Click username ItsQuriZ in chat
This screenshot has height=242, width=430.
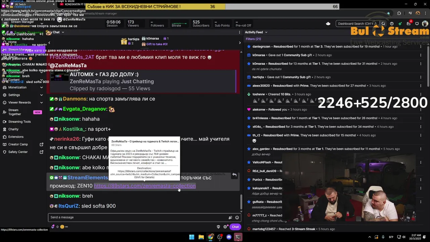coord(69,206)
